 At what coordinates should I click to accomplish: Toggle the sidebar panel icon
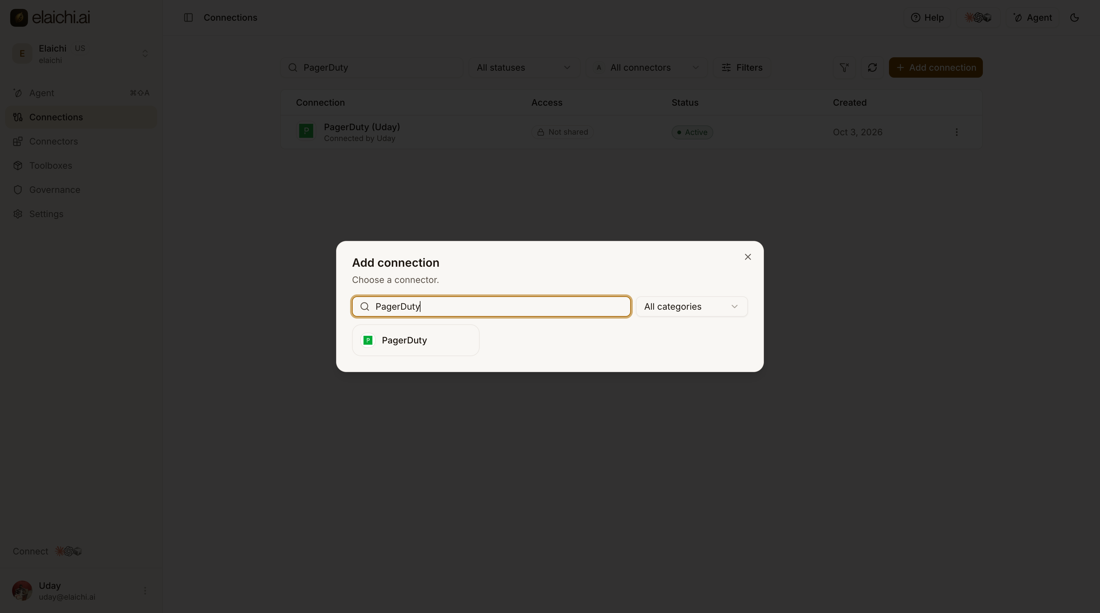[x=188, y=18]
